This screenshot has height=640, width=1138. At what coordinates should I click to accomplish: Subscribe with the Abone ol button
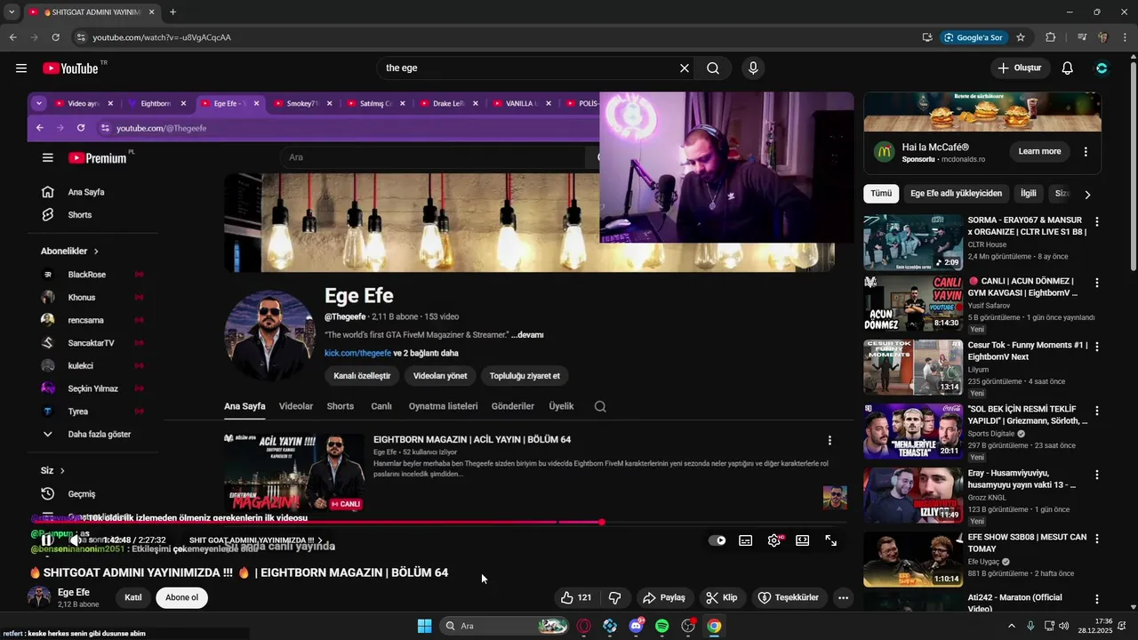click(181, 597)
